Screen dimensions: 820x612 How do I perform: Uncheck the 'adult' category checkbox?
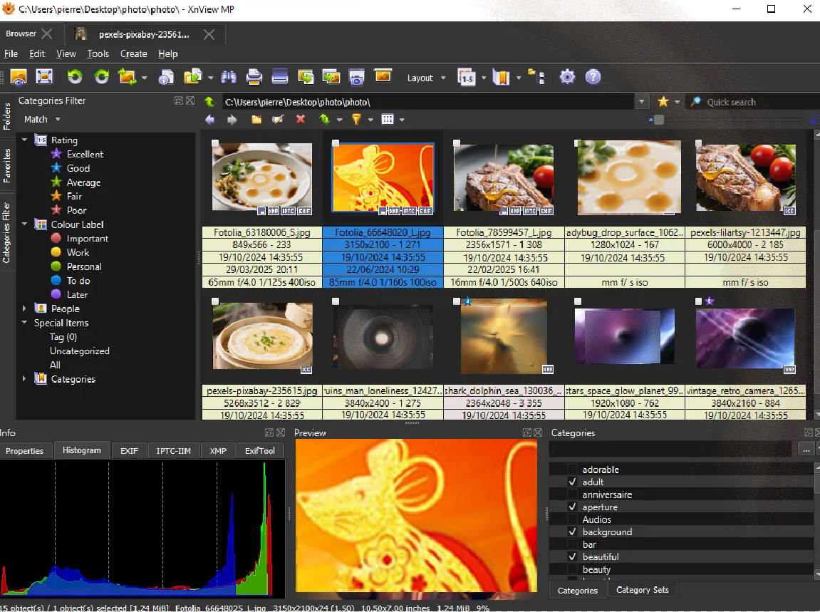tap(572, 482)
